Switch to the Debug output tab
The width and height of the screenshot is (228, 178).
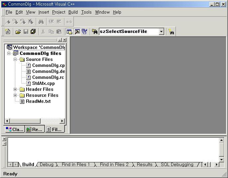click(47, 164)
